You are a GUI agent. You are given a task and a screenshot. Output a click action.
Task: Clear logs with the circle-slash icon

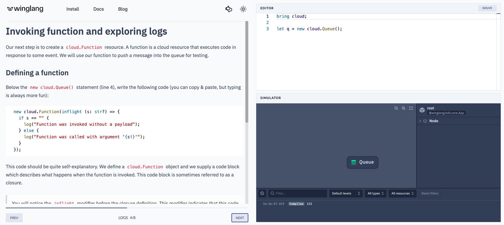pyautogui.click(x=262, y=193)
